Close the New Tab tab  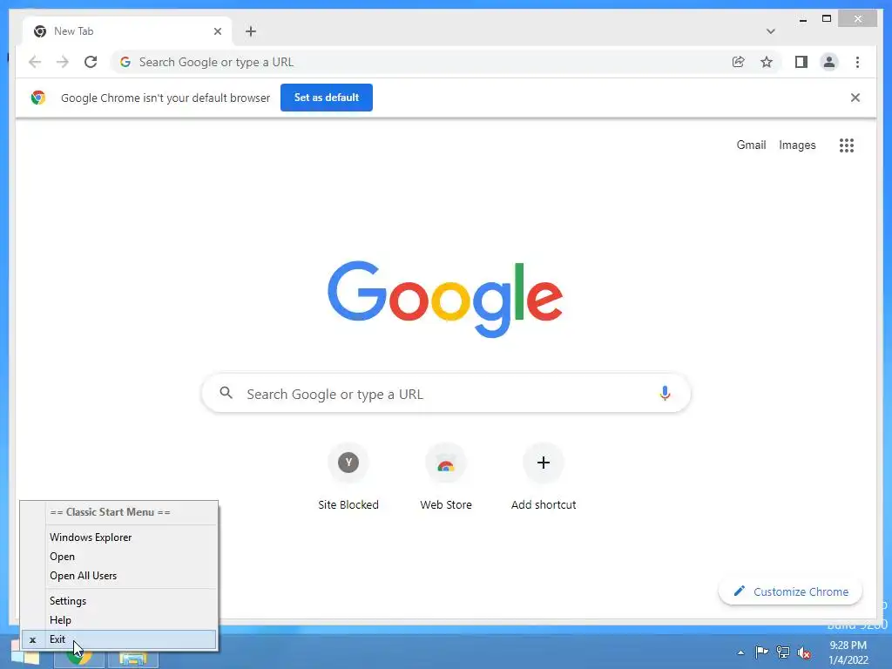tap(217, 31)
